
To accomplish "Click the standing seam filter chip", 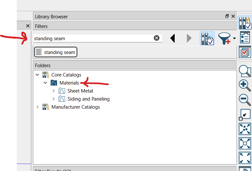I will point(55,52).
